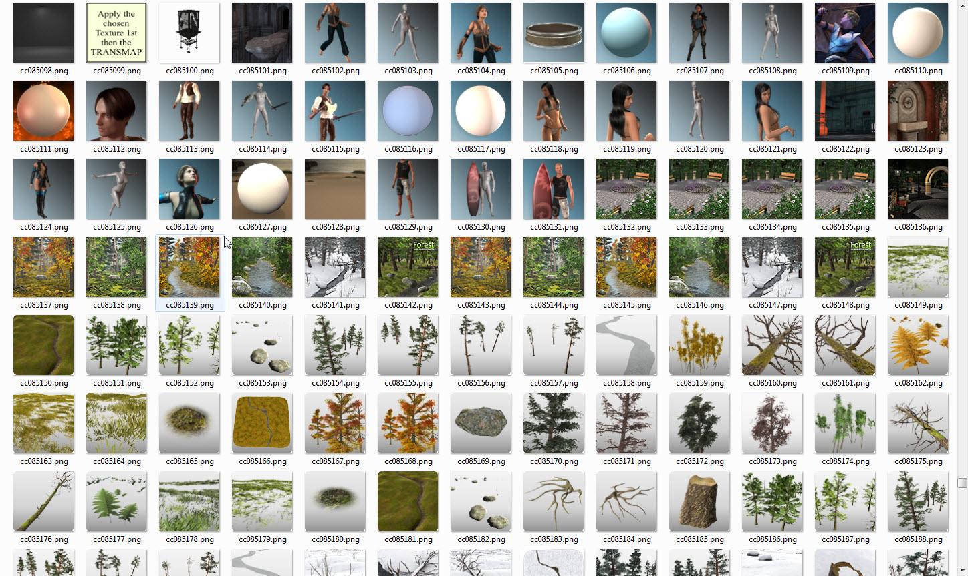Screen dimensions: 968x576
Task: Click the file name cc085167.png
Action: (336, 461)
